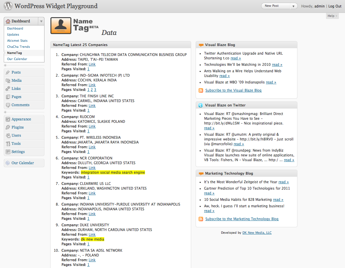This screenshot has height=268, width=345.
Task: Click RSS icon beside Marketing Technology Blog subscribe
Action: coord(201,219)
